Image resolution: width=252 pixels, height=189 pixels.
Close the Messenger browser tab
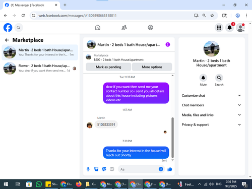[56, 5]
